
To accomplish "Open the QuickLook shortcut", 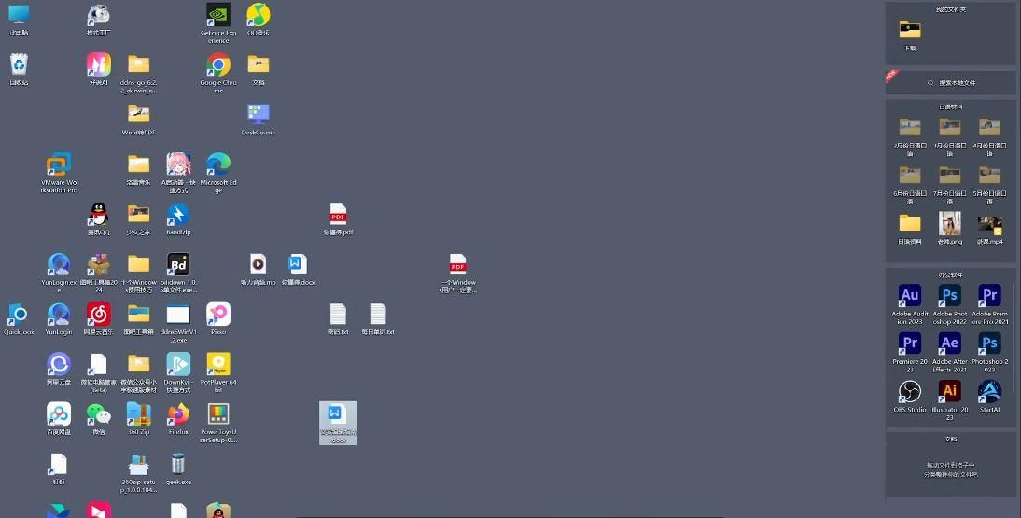I will coord(19,314).
